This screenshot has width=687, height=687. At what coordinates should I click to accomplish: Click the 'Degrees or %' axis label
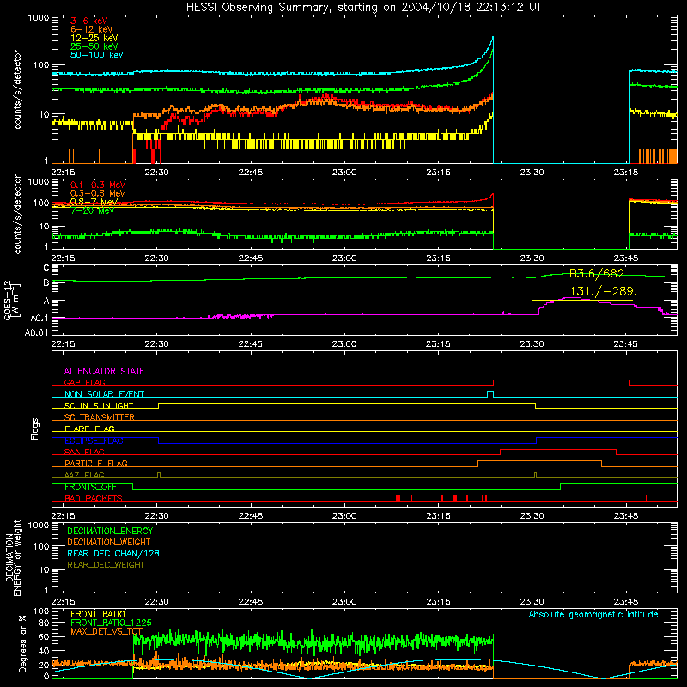pos(22,643)
